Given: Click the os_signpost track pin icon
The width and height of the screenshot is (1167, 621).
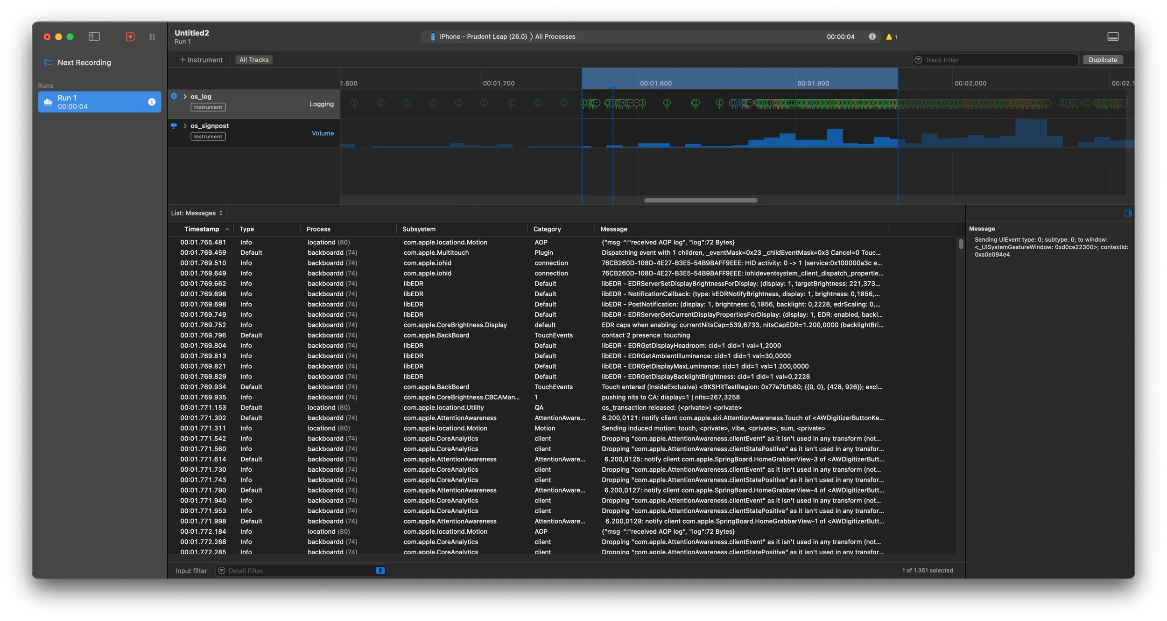Looking at the screenshot, I should 174,126.
